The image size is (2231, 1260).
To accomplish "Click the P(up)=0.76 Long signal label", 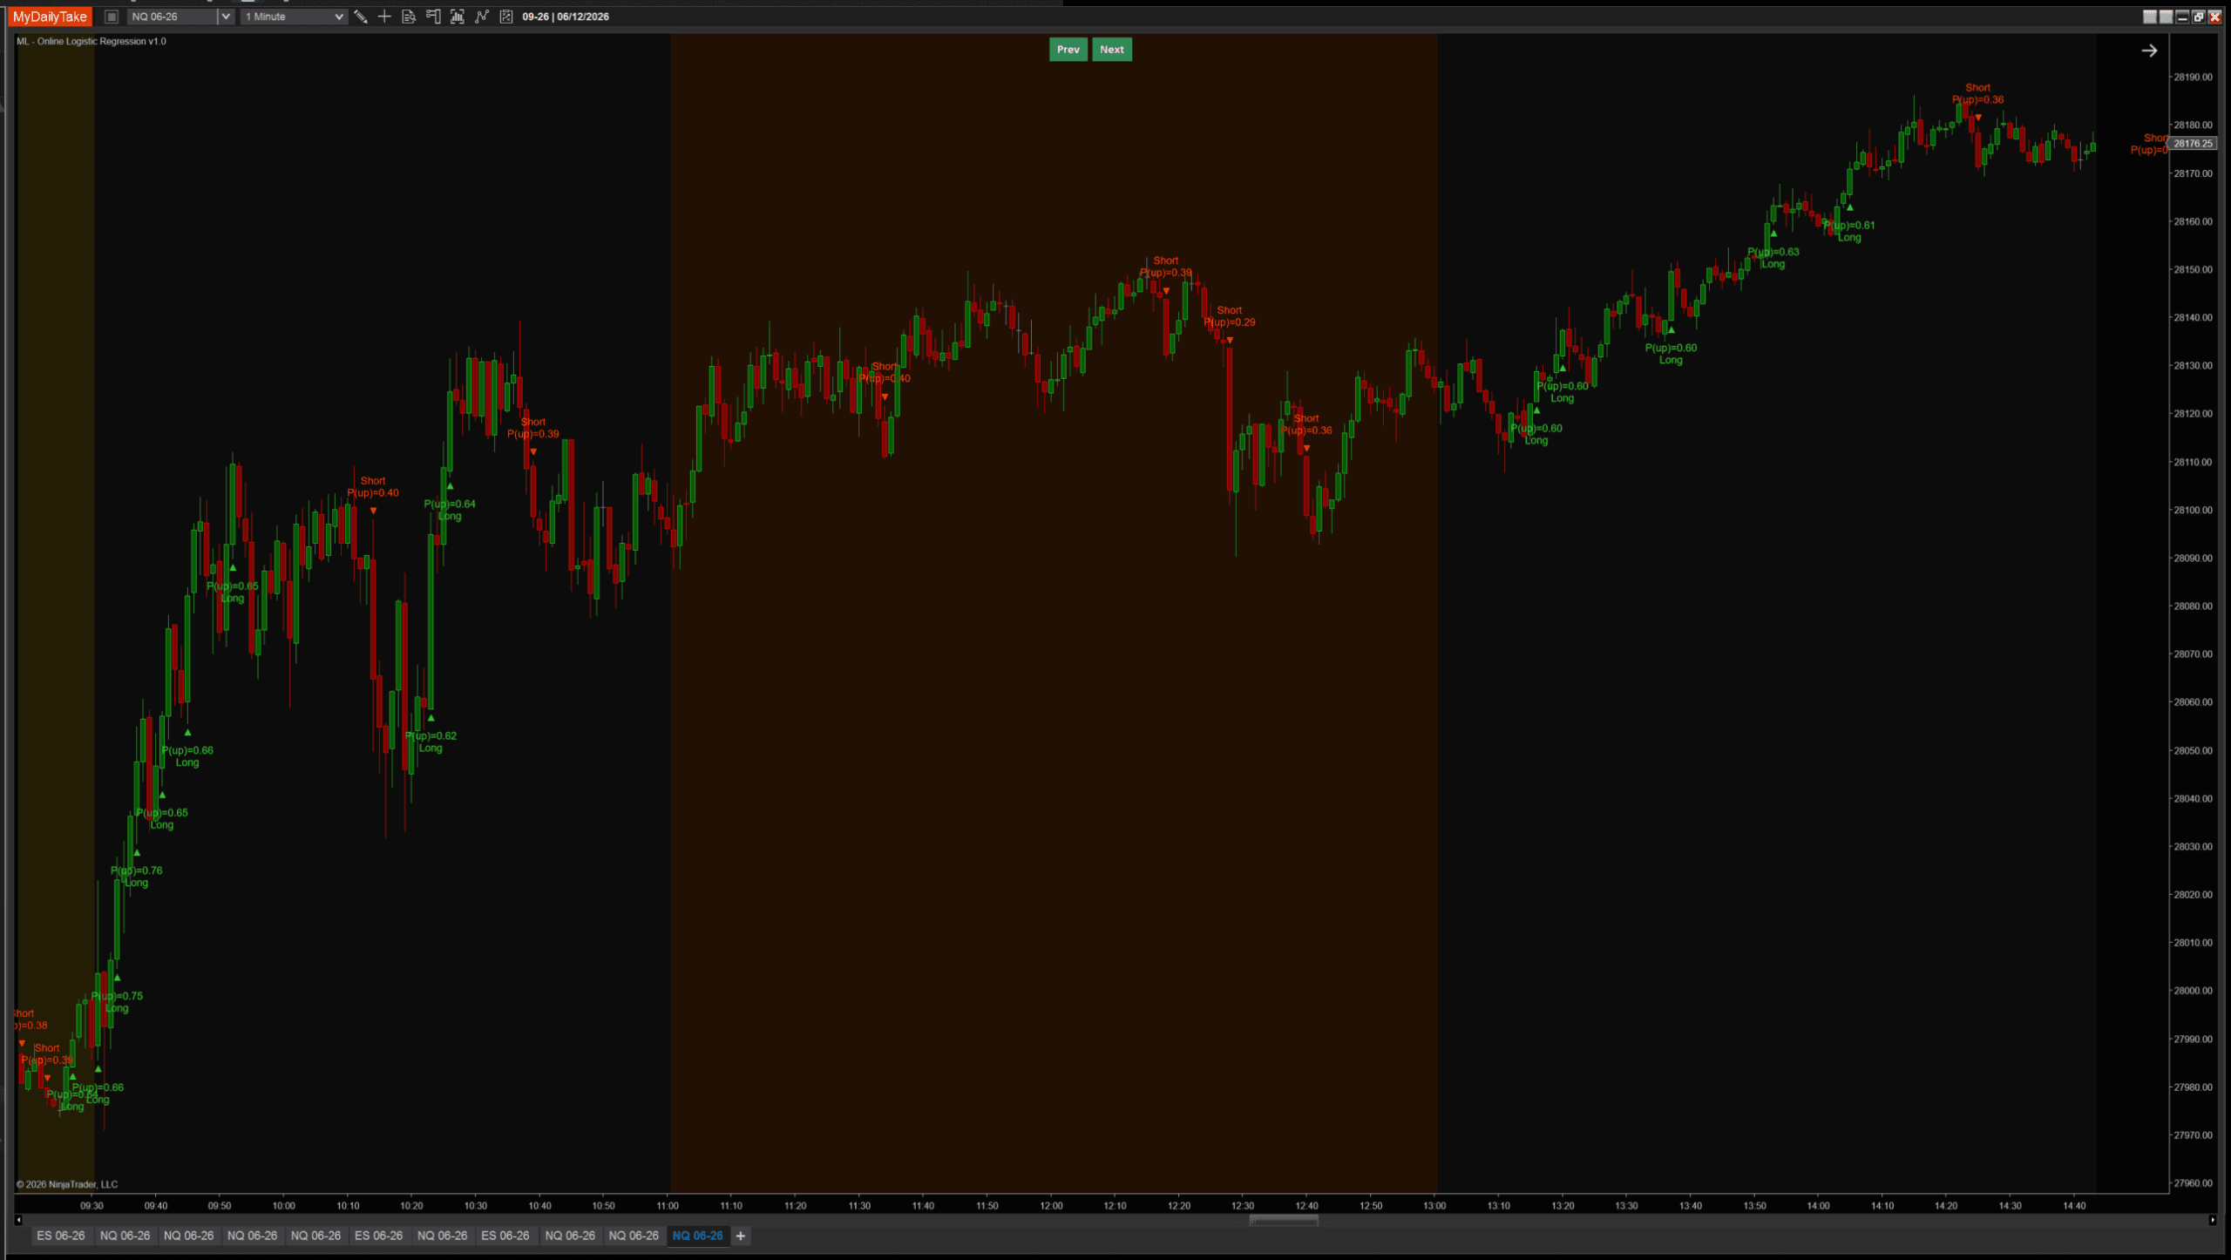I will click(137, 877).
